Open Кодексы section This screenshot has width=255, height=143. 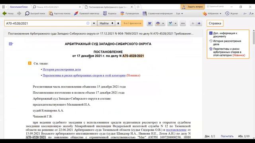110,14
